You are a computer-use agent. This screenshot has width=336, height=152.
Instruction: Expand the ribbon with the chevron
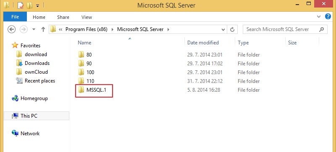click(x=319, y=16)
